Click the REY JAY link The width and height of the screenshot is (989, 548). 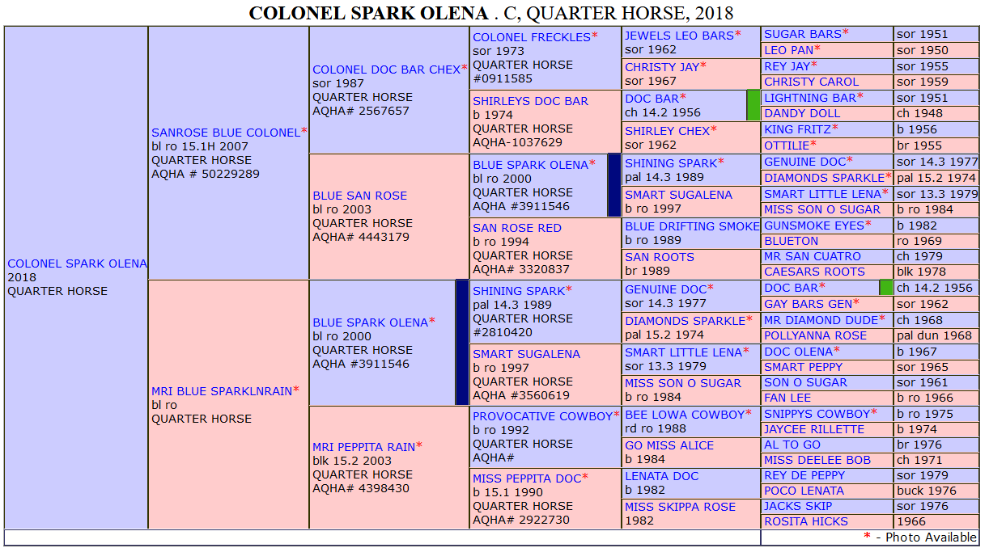click(787, 66)
